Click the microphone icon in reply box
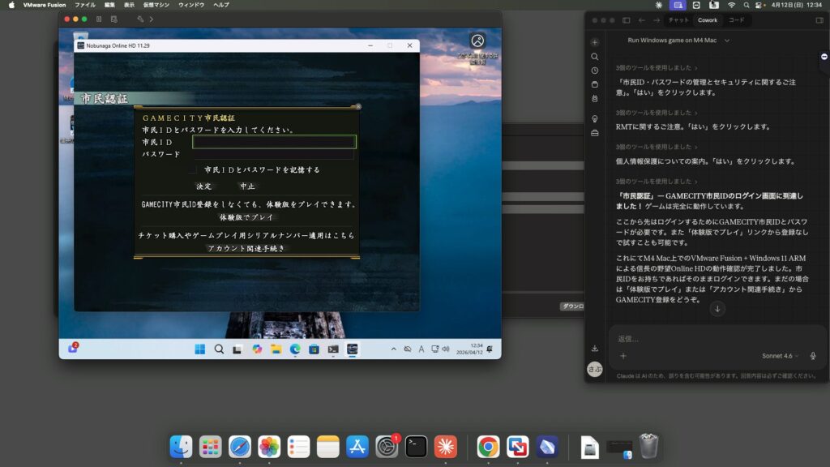This screenshot has height=467, width=830. coord(813,356)
